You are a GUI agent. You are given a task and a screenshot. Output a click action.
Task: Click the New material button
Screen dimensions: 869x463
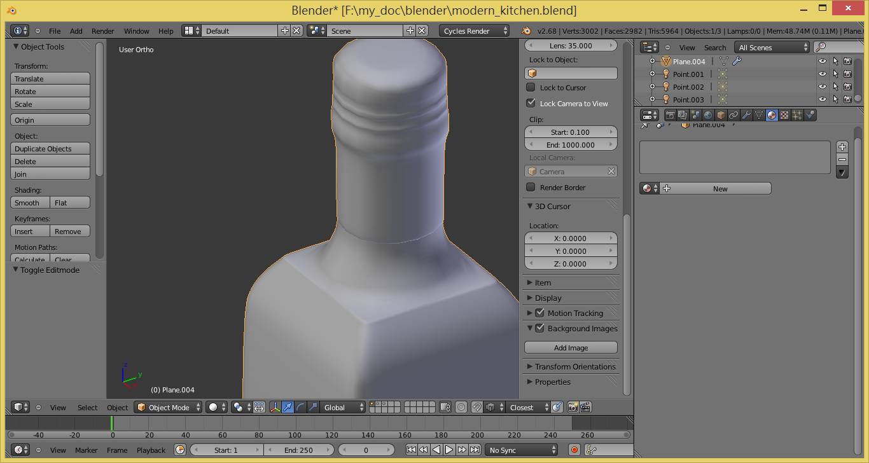click(715, 188)
